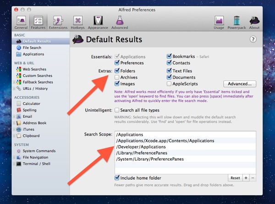Click the Advanced... button
275x204 pixels.
pyautogui.click(x=240, y=84)
